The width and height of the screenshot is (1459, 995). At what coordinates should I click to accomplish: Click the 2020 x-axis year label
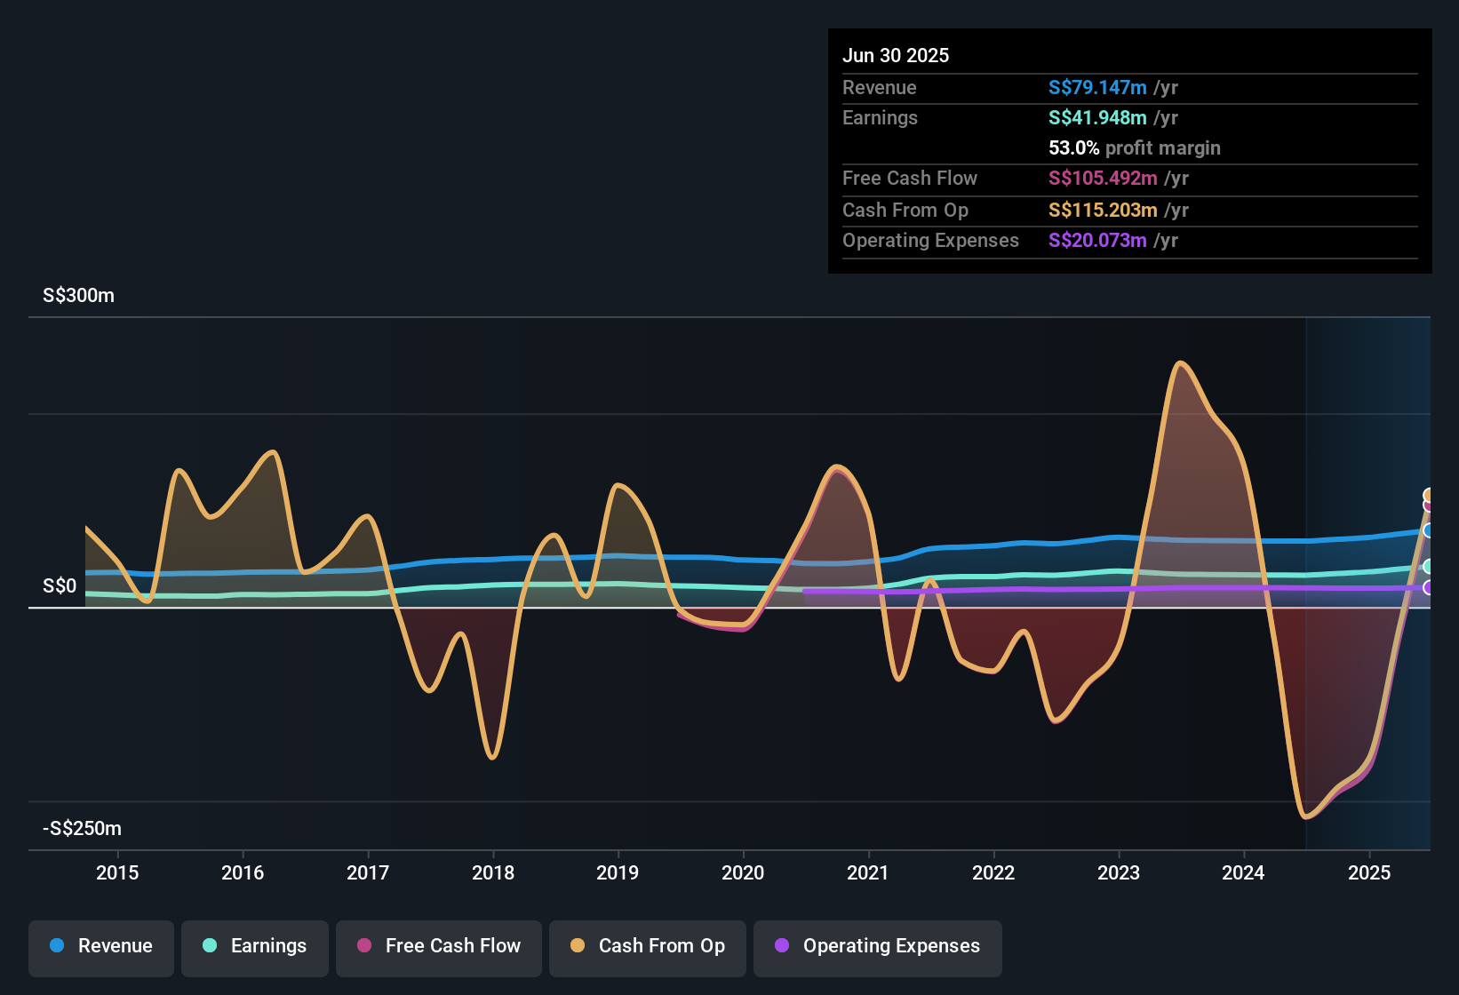(x=743, y=873)
